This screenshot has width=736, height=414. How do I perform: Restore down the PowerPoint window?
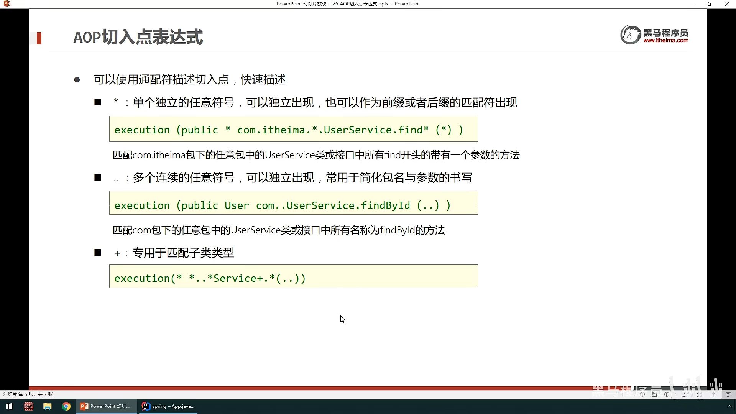[x=709, y=4]
